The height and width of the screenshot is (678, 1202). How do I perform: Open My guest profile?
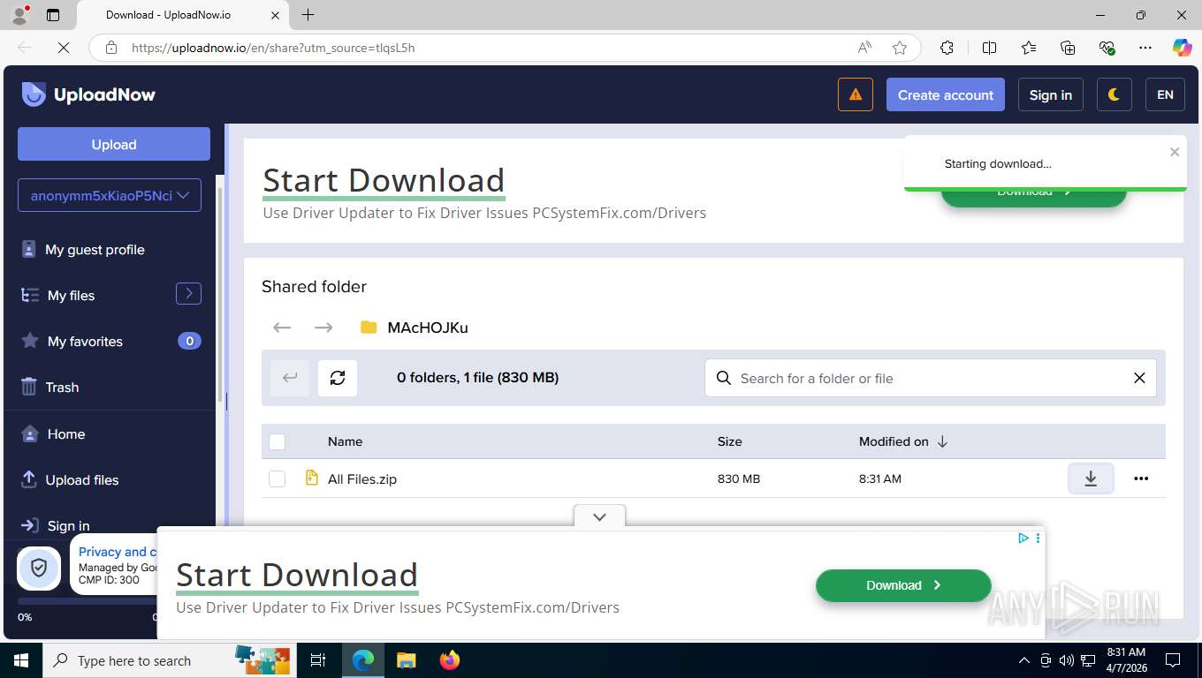coord(83,250)
